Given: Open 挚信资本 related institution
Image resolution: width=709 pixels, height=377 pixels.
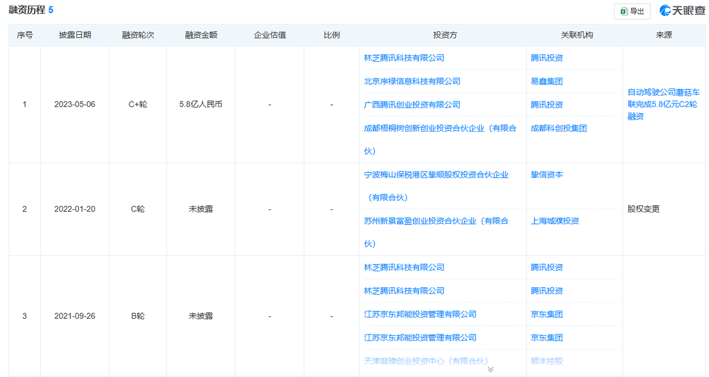Looking at the screenshot, I should [x=547, y=175].
